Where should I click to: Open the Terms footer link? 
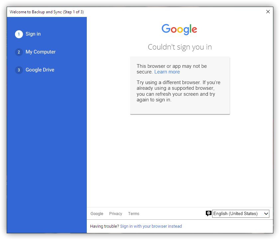pos(134,214)
